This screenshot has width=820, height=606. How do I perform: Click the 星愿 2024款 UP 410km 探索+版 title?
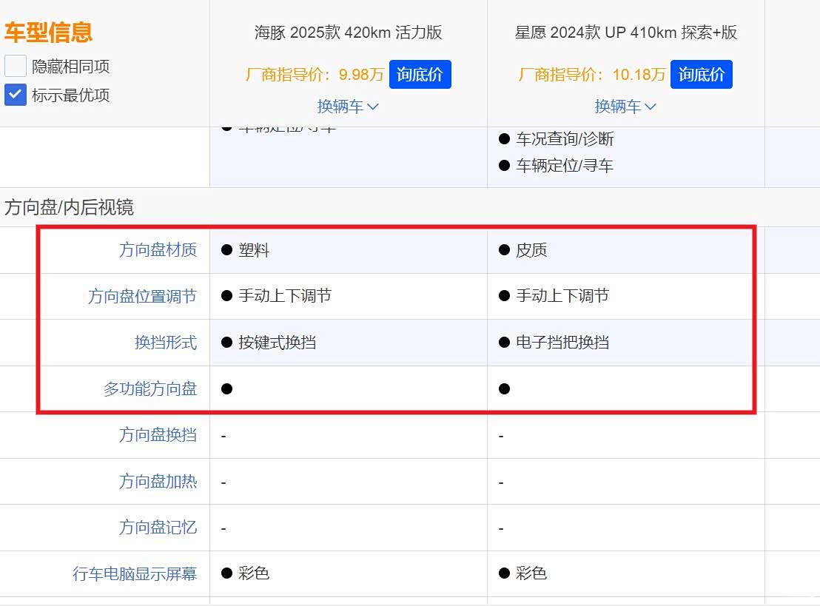pyautogui.click(x=626, y=33)
